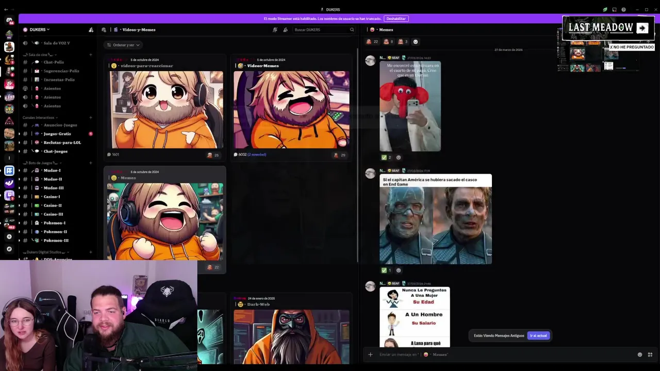Add reaction under the elephant mask meme
The image size is (660, 371).
(398, 157)
